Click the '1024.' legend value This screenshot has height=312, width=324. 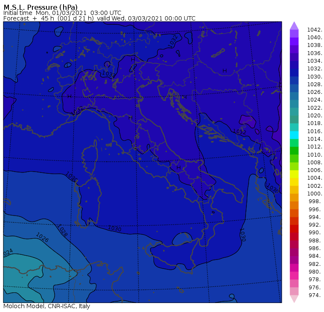(x=315, y=100)
